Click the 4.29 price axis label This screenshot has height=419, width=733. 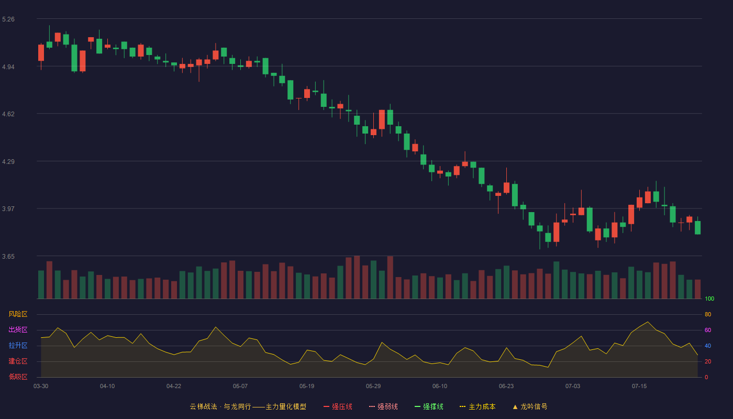[x=8, y=162]
